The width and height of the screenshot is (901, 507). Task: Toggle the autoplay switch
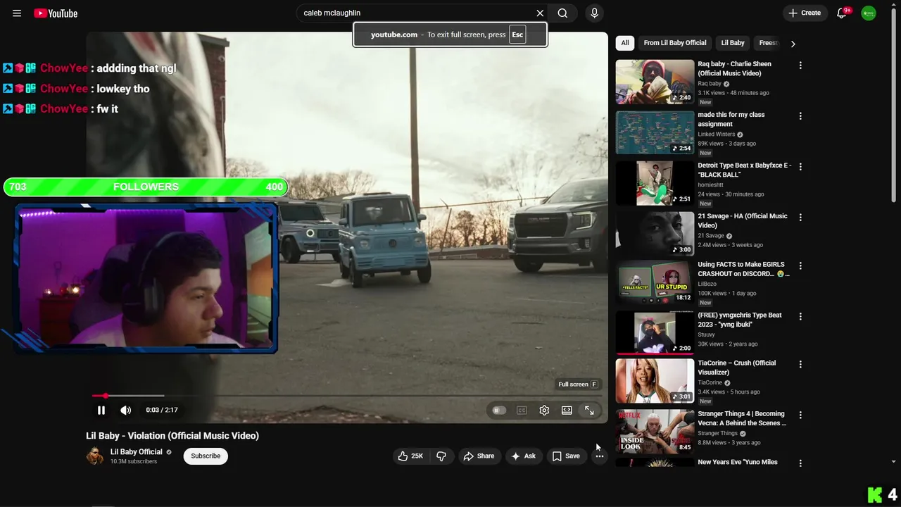499,411
